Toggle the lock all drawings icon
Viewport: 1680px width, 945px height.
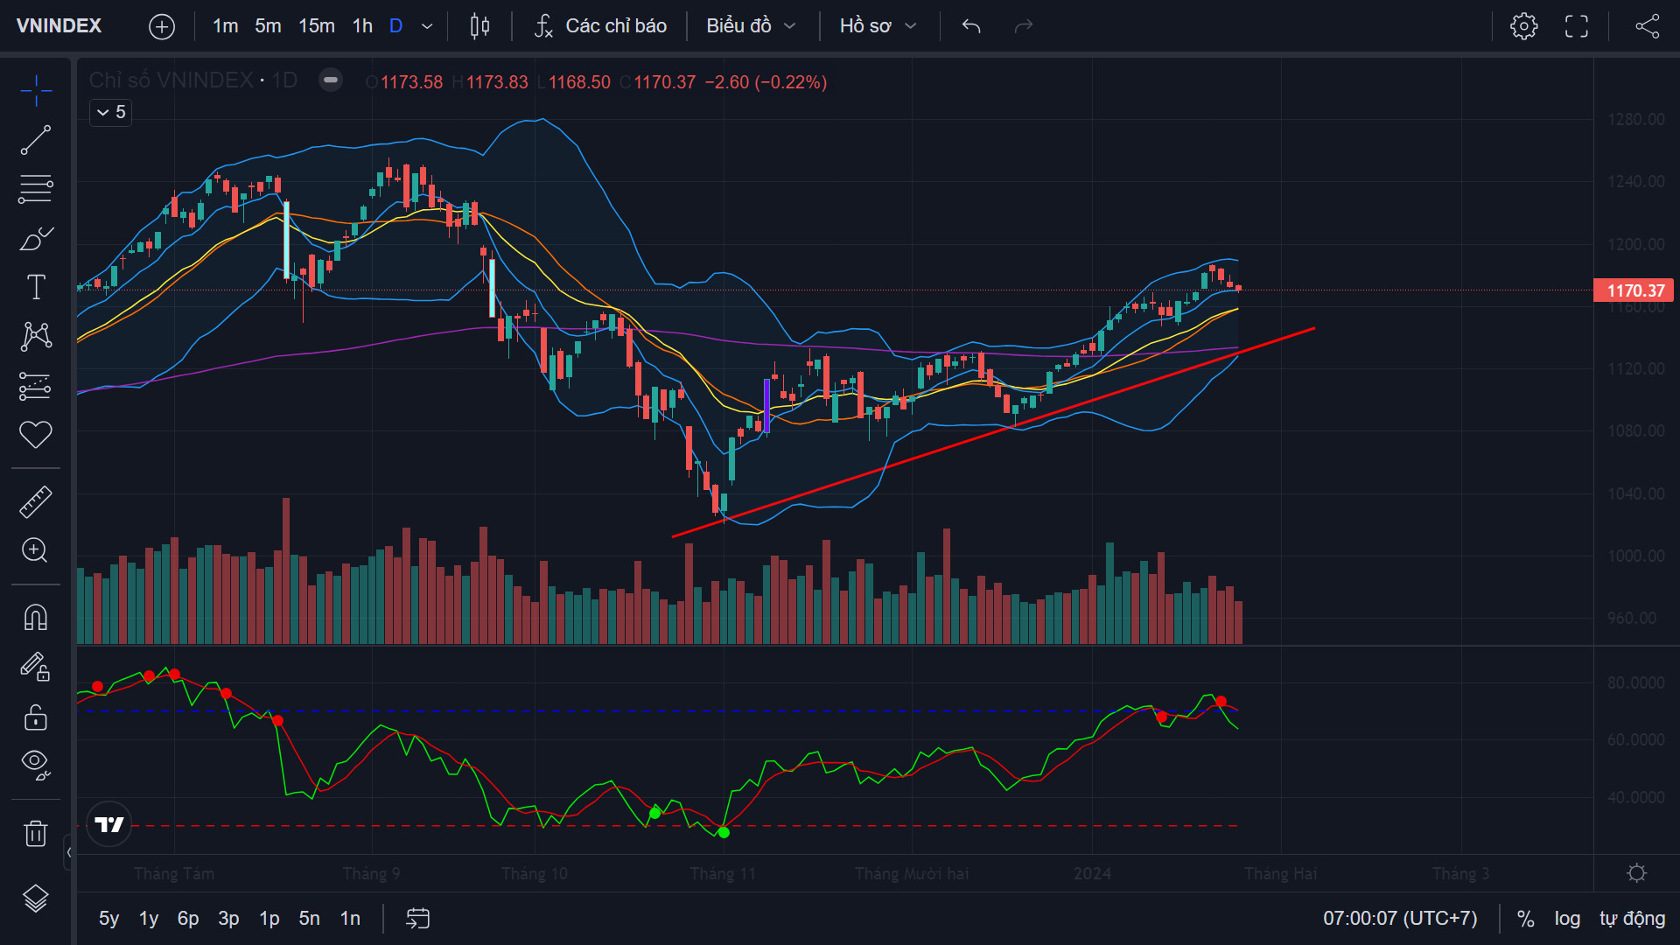[36, 717]
